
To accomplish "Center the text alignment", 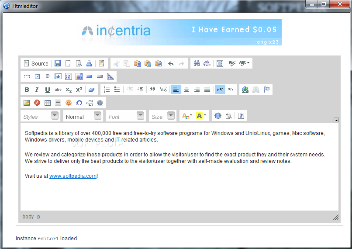I will click(x=186, y=90).
